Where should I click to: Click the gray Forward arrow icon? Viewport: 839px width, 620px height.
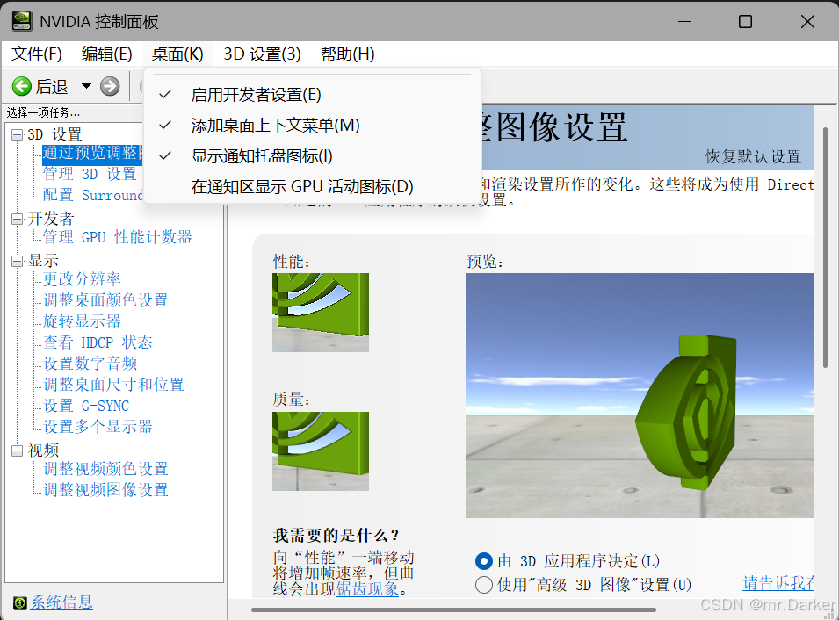pyautogui.click(x=110, y=86)
